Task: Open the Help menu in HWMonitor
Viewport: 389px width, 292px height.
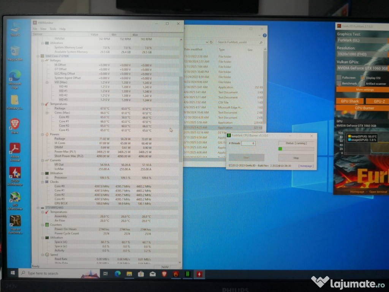Action: (63, 29)
